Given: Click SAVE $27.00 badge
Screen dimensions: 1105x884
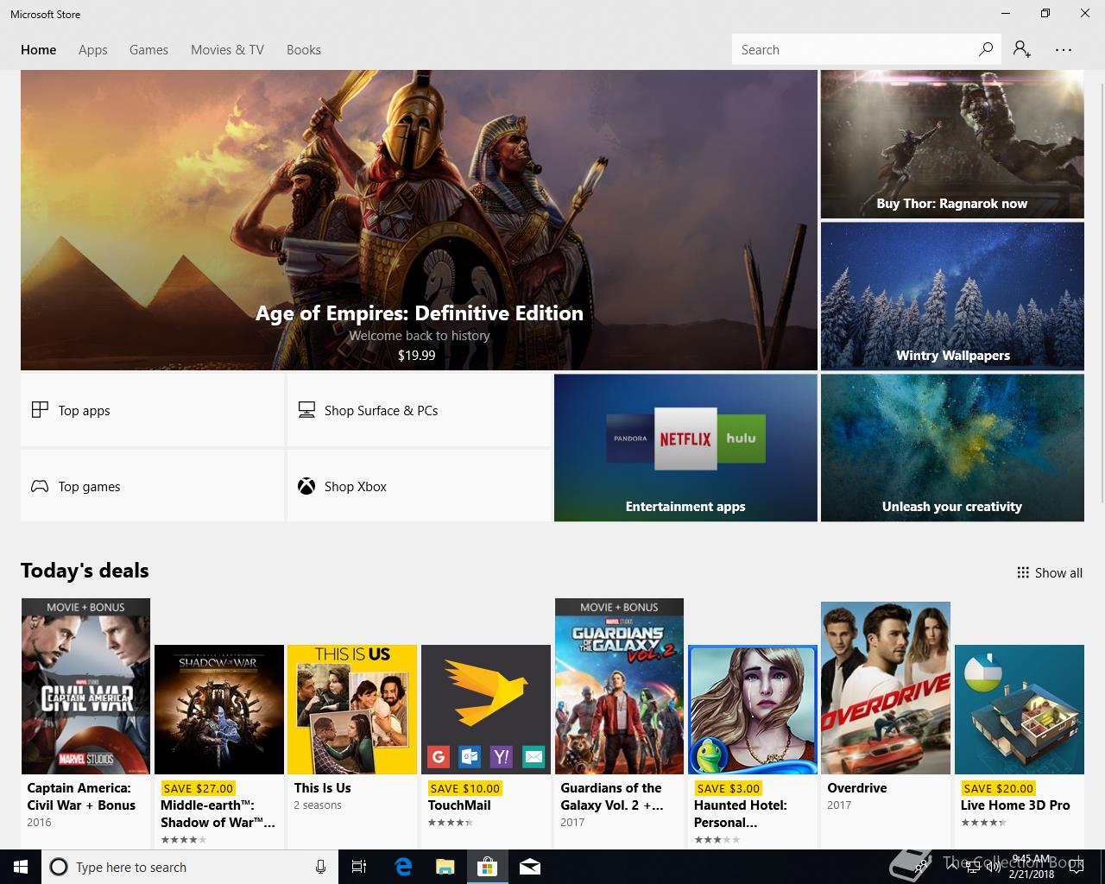Looking at the screenshot, I should 198,788.
